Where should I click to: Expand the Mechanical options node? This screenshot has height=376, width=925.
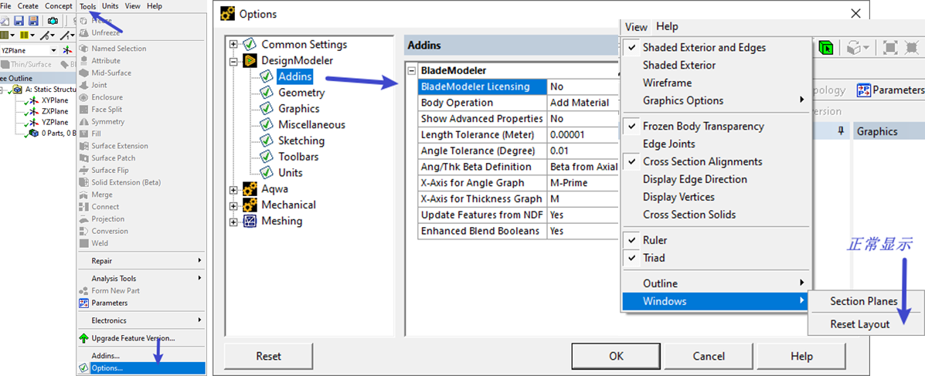tap(233, 205)
